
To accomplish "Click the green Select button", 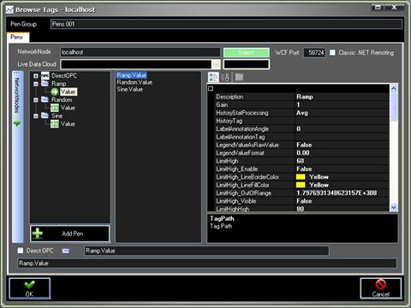I will 247,52.
